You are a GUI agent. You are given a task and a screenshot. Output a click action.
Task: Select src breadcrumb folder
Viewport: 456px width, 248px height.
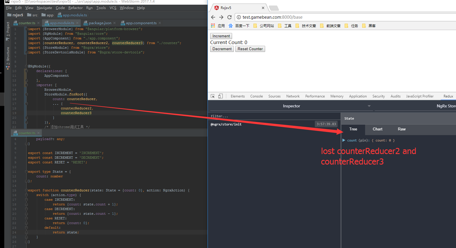tap(32, 15)
